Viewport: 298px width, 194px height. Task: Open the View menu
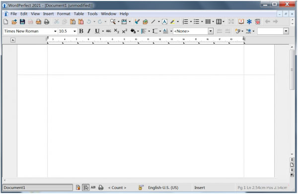[x=35, y=14]
